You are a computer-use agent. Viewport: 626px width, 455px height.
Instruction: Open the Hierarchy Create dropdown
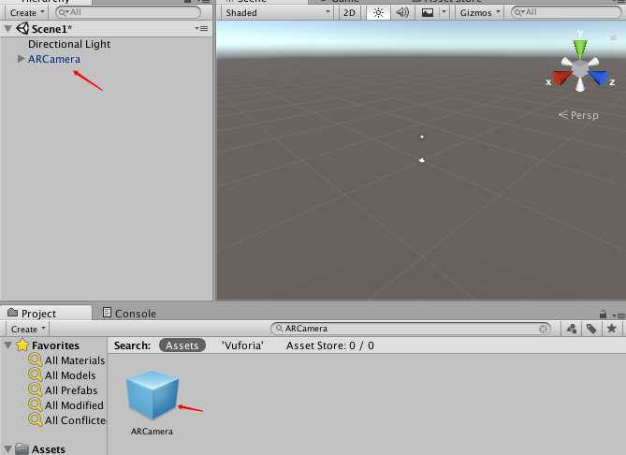[27, 13]
